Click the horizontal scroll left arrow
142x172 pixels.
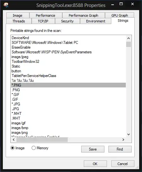coord(14,139)
